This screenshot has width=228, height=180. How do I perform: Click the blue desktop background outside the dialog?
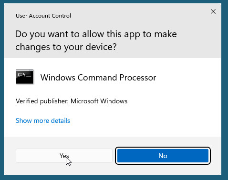225,89
